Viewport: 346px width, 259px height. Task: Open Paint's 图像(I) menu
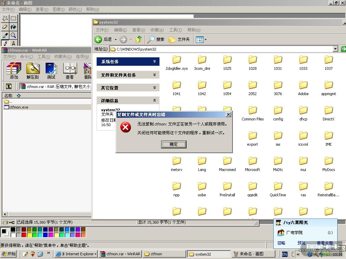[58, 9]
